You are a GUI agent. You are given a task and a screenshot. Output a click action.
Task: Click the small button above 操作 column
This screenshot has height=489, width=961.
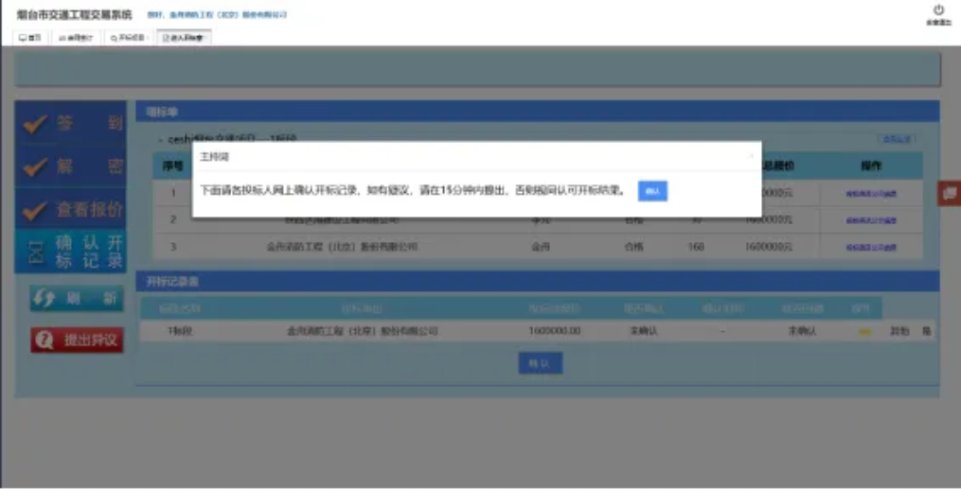pyautogui.click(x=895, y=139)
